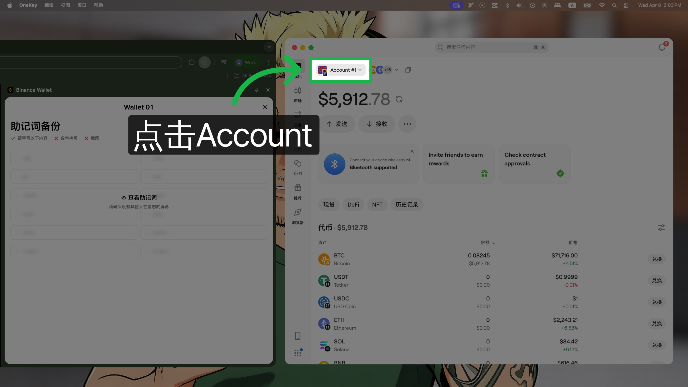
Task: Open the 编辑 menu
Action: tap(49, 5)
